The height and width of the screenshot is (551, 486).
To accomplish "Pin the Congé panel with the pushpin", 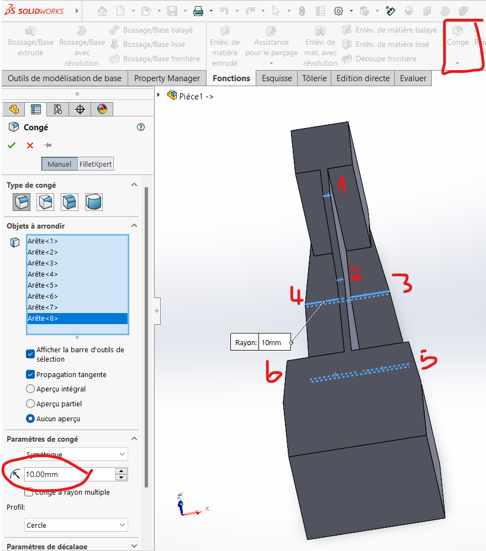I will (48, 145).
